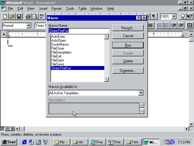Click the Save floppy disk icon

[19, 16]
